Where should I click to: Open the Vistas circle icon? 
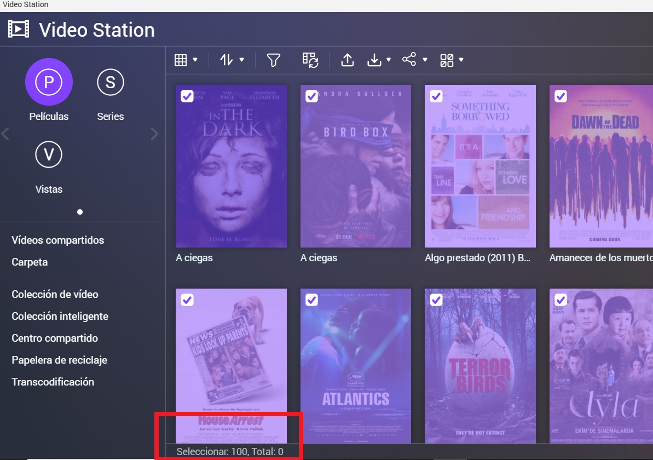pos(49,155)
